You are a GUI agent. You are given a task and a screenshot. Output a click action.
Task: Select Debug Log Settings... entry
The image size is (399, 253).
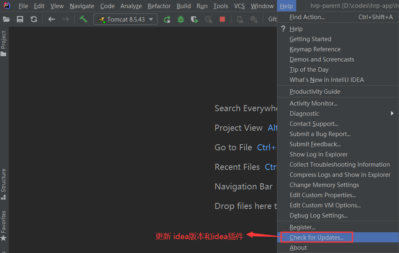[338, 215]
